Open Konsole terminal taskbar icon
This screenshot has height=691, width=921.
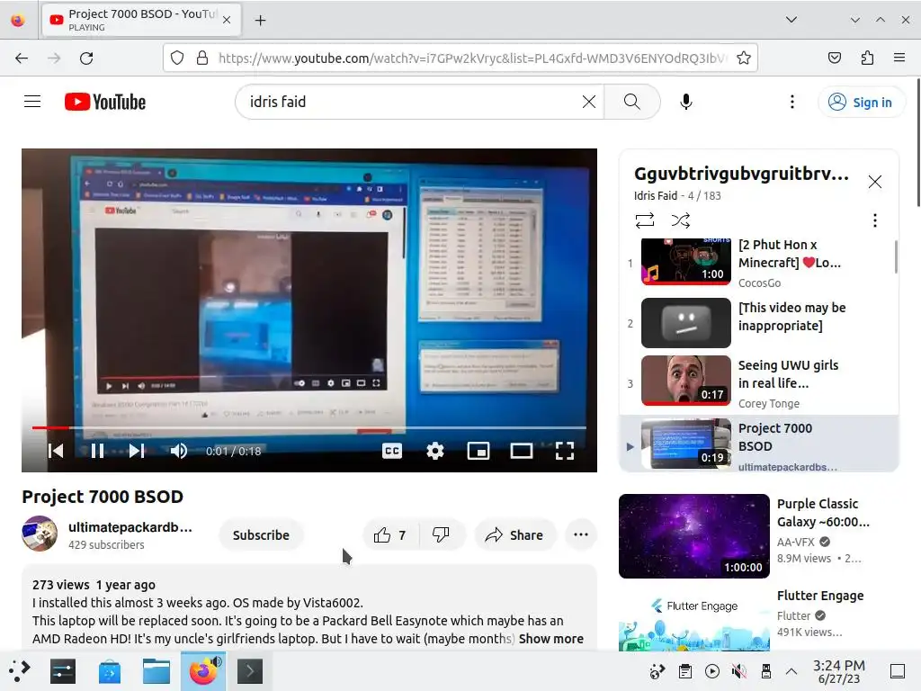[250, 671]
